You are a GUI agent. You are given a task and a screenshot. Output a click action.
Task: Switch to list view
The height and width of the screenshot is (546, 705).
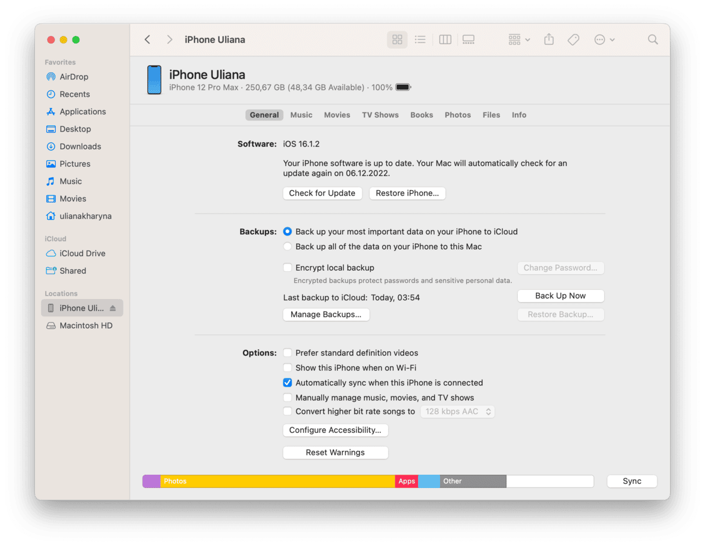click(420, 39)
